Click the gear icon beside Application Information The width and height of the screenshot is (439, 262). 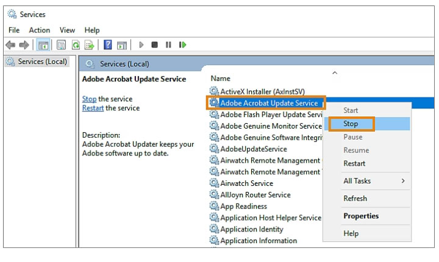[214, 241]
